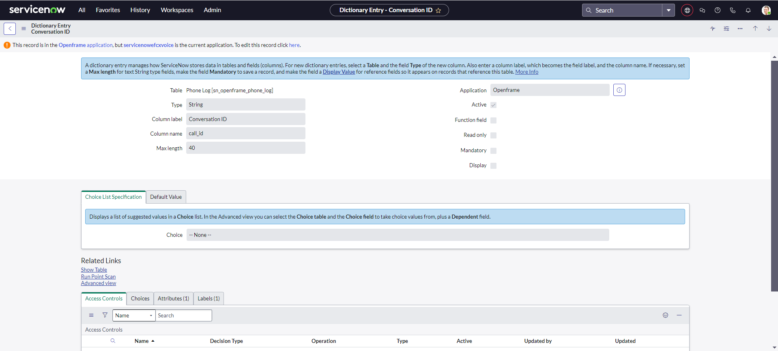This screenshot has height=351, width=778.
Task: Open the notifications bell icon
Action: (x=748, y=11)
